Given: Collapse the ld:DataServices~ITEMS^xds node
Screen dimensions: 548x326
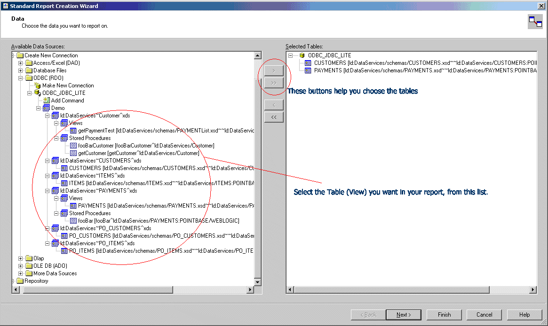Looking at the screenshot, I should coord(47,176).
